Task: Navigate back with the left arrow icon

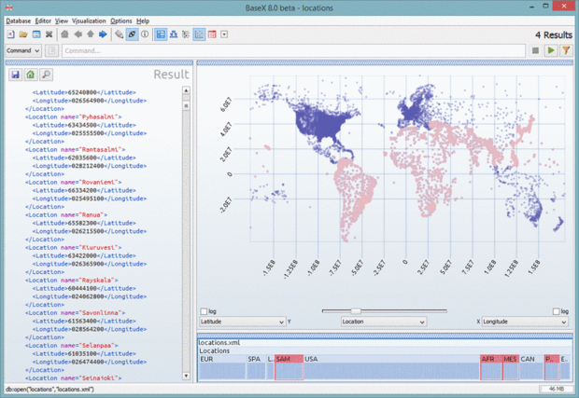Action: [x=78, y=34]
